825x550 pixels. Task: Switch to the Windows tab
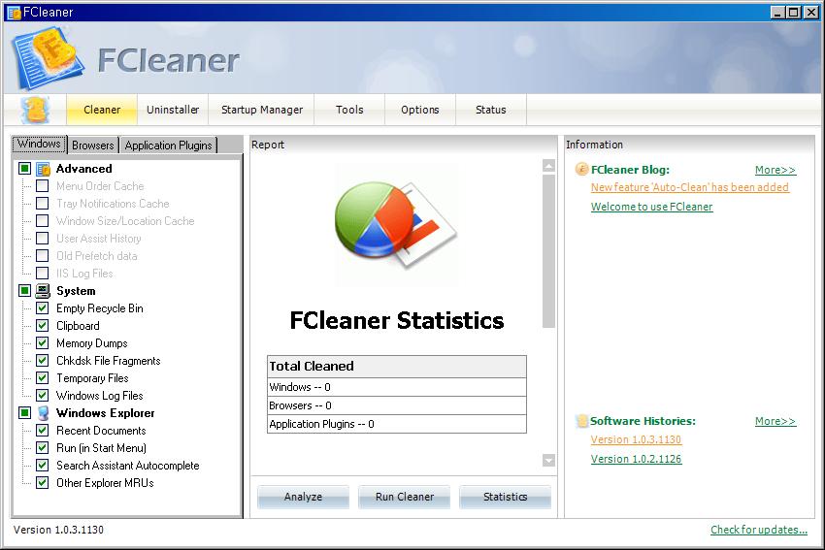tap(40, 144)
